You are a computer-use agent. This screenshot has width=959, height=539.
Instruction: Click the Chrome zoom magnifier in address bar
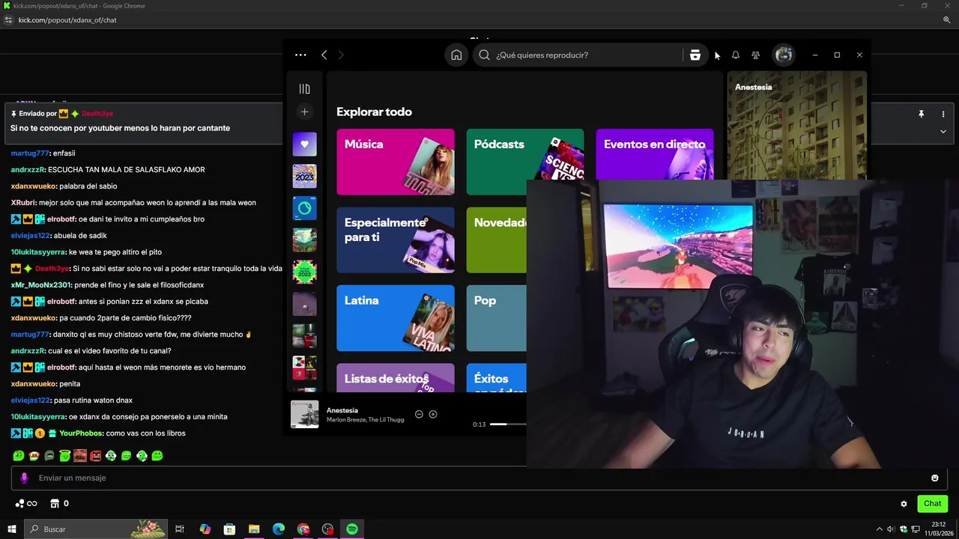click(947, 20)
